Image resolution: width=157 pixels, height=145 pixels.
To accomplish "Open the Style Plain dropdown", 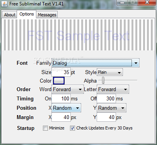I will [110, 72].
